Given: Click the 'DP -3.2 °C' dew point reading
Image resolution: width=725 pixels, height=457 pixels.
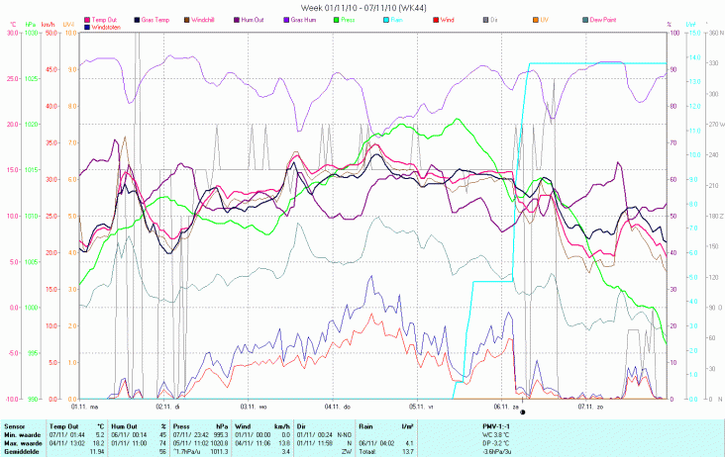Looking at the screenshot, I should [x=495, y=443].
